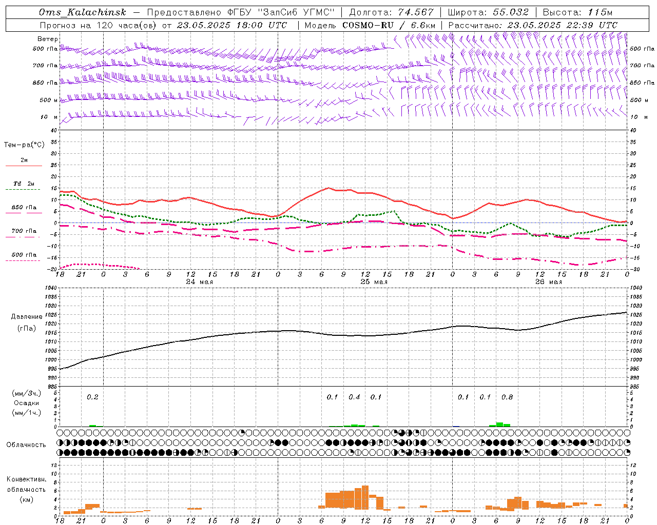Viewport: 657px width, 525px height.
Task: Click the Td 2м dew point legend entry
Action: coord(24,184)
